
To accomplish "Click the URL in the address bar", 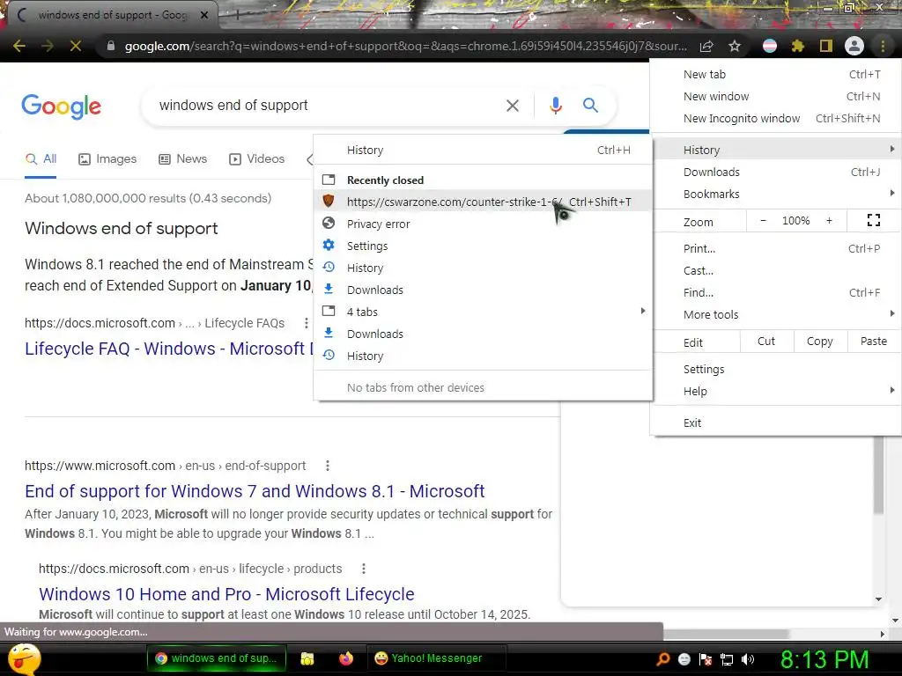I will pos(405,46).
